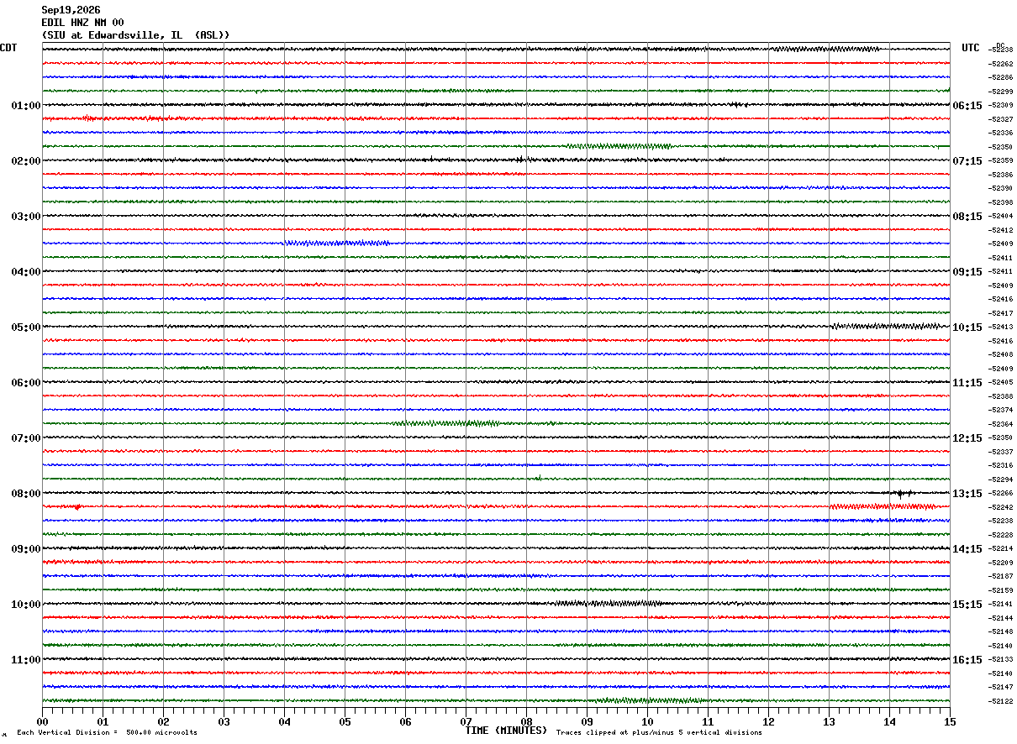Click the blue wave burst at 03:00 hour
Viewport: 1017px width, 744px height.
pos(337,244)
